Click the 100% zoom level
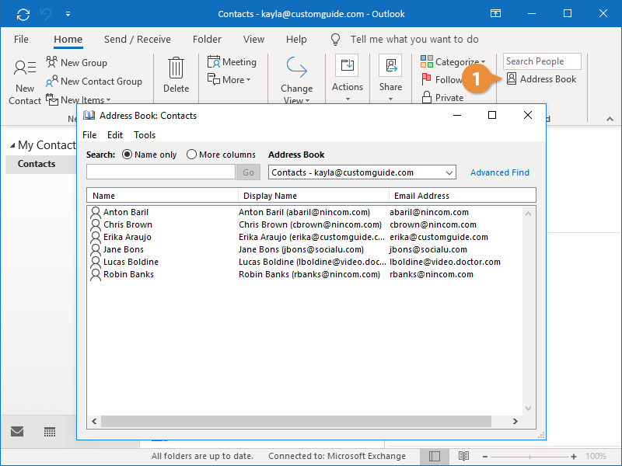The height and width of the screenshot is (466, 622). 596,457
